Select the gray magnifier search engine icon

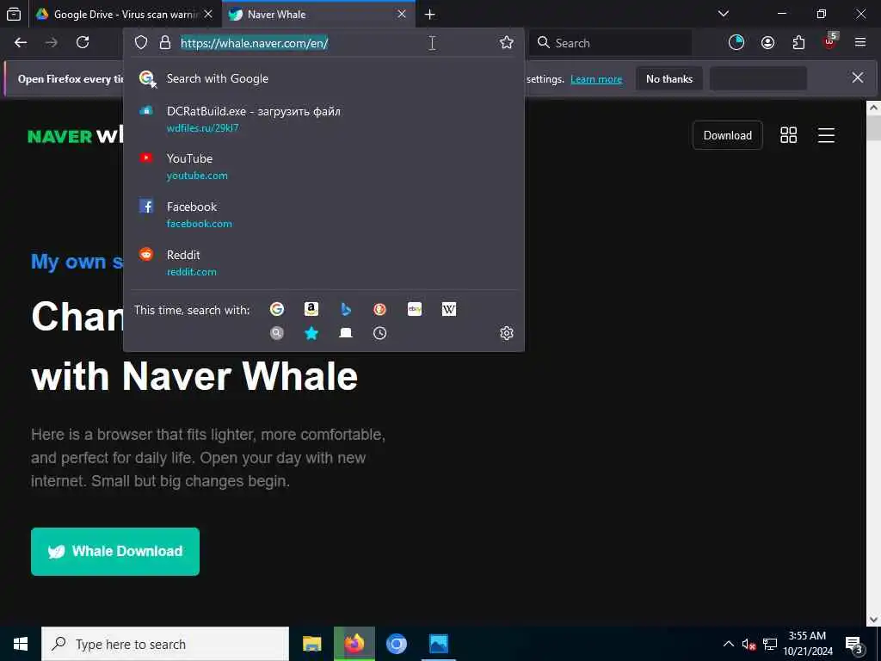coord(277,333)
